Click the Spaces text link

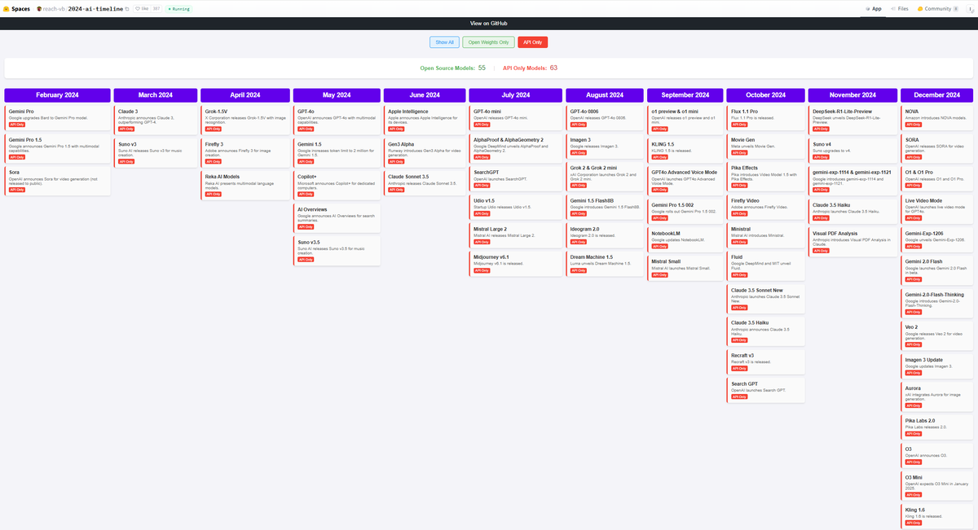tap(21, 8)
